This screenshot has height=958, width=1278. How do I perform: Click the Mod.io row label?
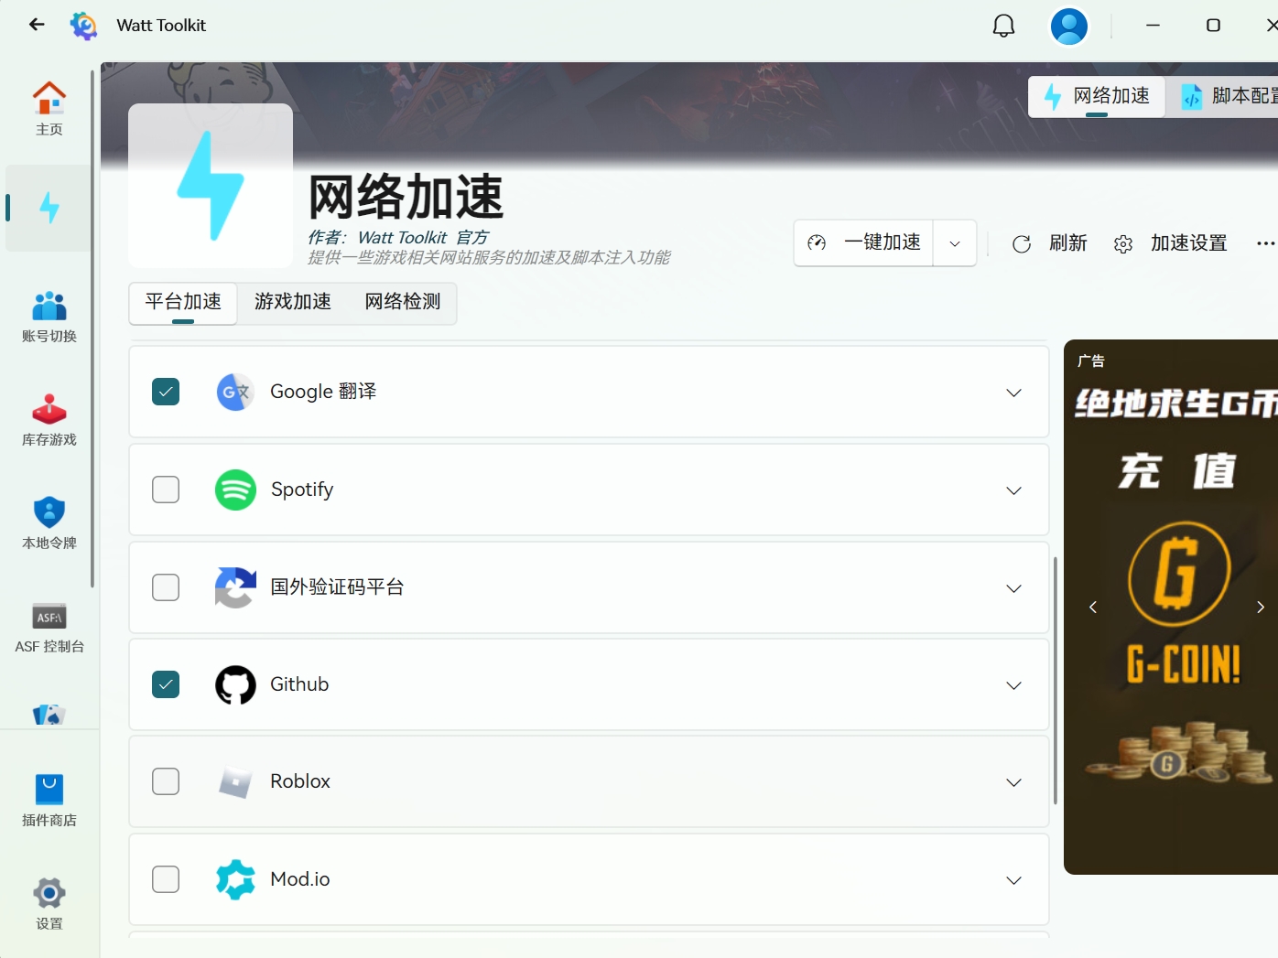(300, 879)
